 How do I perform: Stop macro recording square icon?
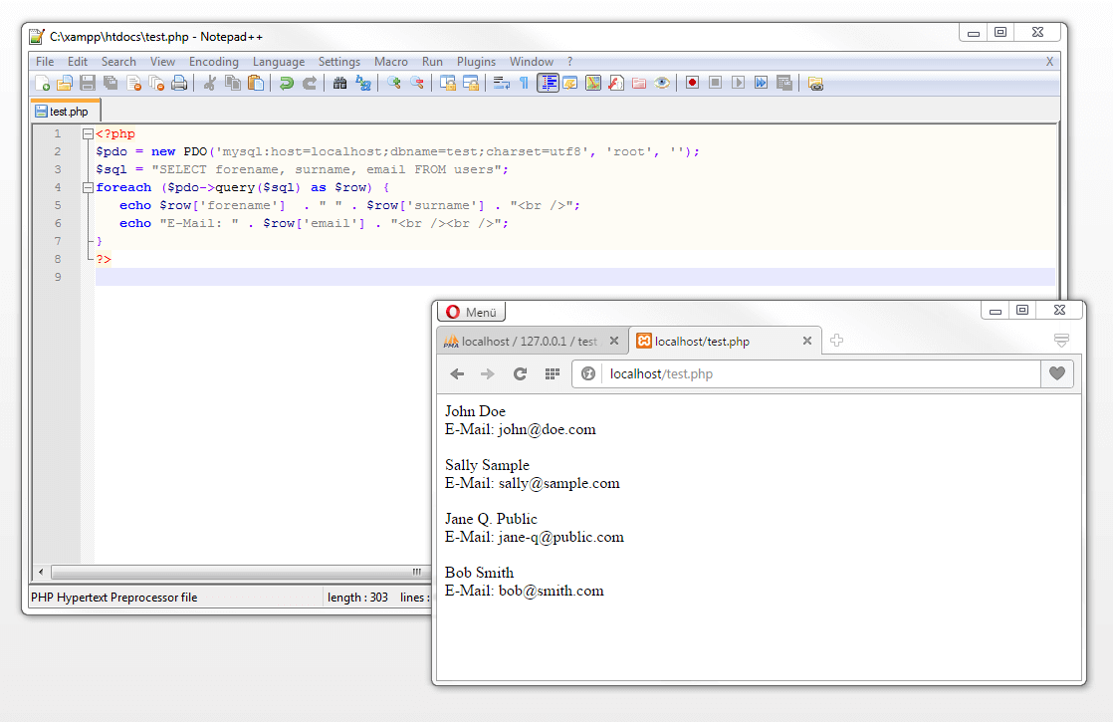(x=716, y=83)
